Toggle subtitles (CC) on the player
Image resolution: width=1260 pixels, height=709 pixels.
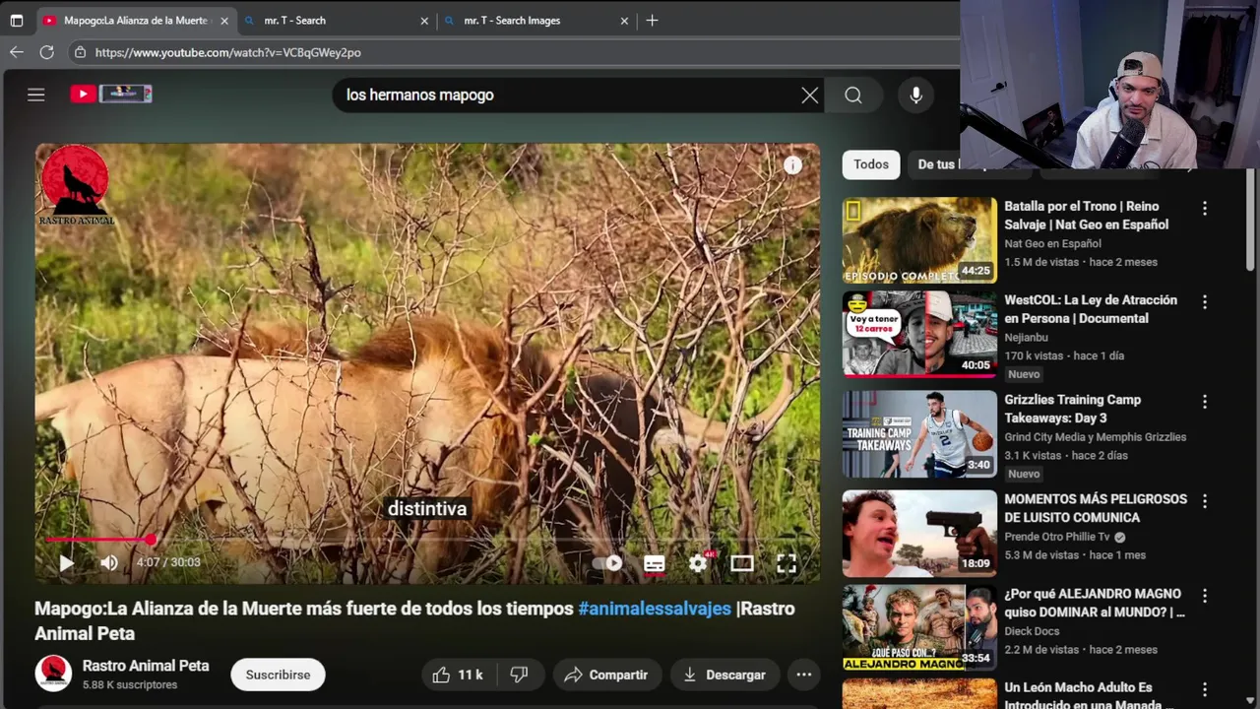tap(654, 563)
